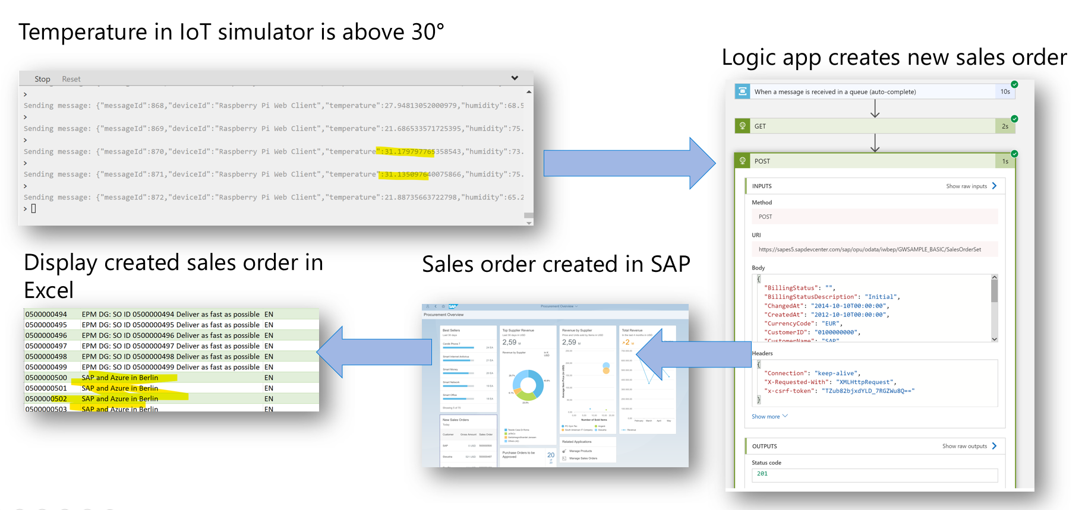The height and width of the screenshot is (510, 1082).
Task: Click Show raw outputs link
Action: coord(964,446)
